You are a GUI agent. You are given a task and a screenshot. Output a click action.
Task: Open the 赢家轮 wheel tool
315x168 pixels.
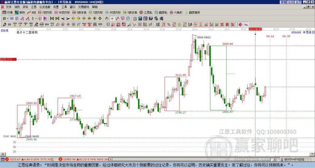161,12
